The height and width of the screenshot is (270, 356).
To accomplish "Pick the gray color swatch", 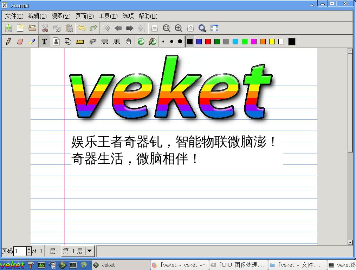I will coord(226,42).
